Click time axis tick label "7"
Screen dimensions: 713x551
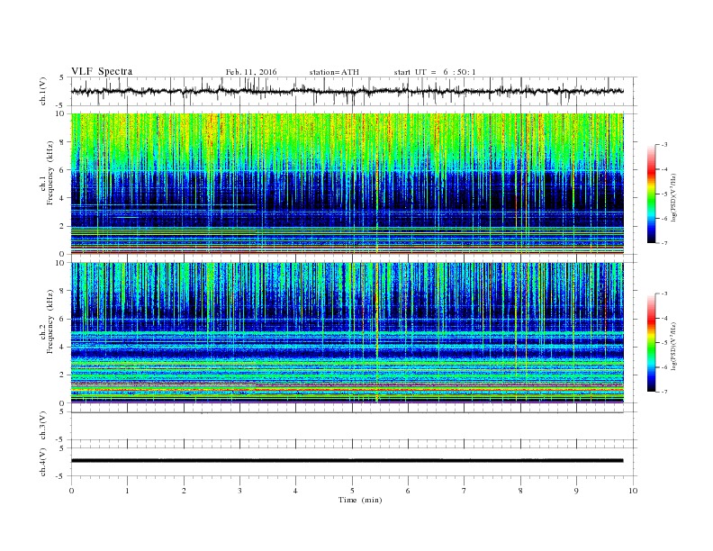[465, 491]
